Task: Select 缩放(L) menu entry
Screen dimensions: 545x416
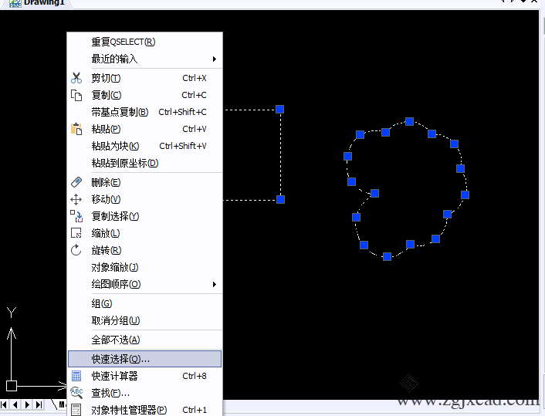Action: (144, 233)
